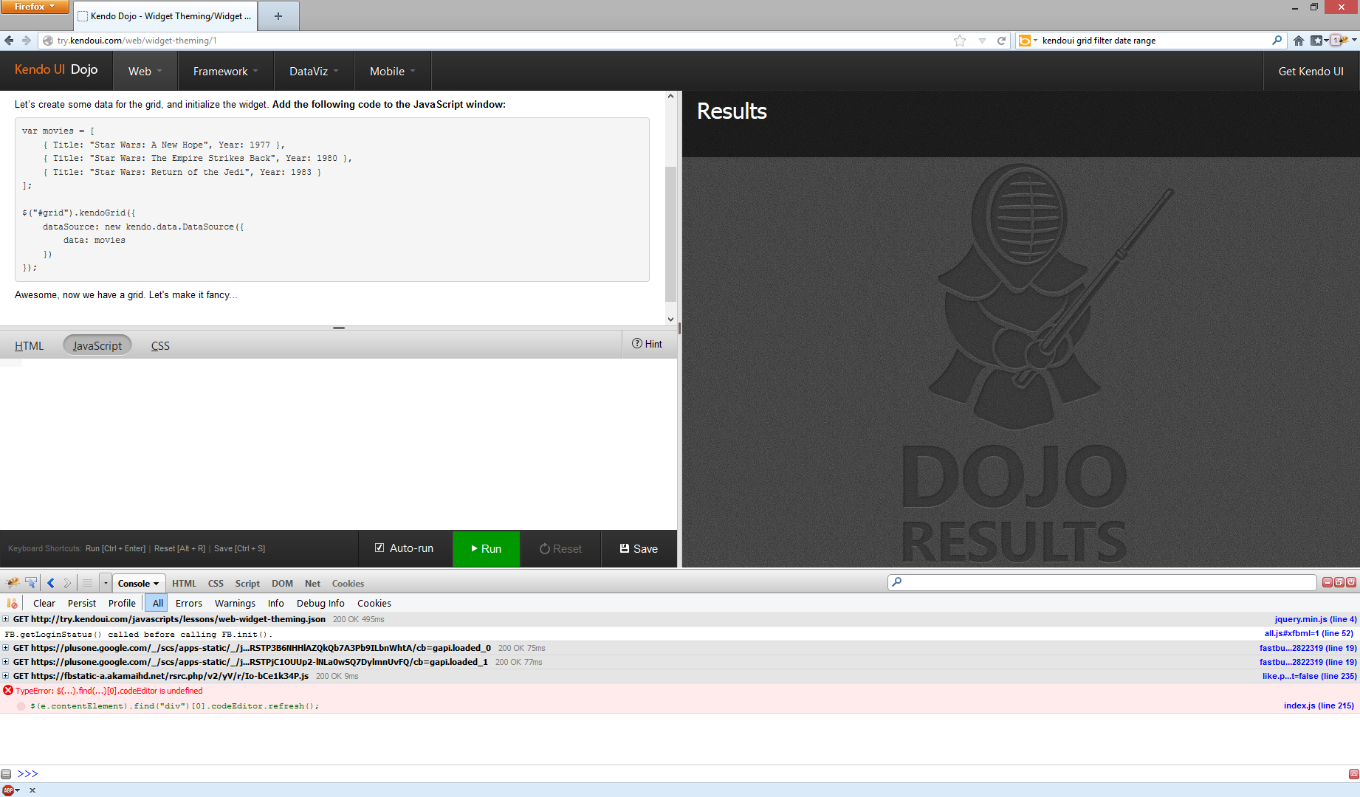The height and width of the screenshot is (797, 1360).
Task: Click Firebug toolbar icon with error count
Action: pos(1339,41)
